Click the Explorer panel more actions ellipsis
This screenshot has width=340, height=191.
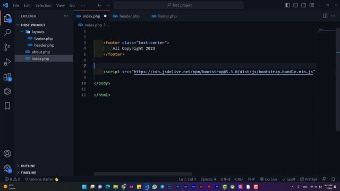pyautogui.click(x=66, y=16)
